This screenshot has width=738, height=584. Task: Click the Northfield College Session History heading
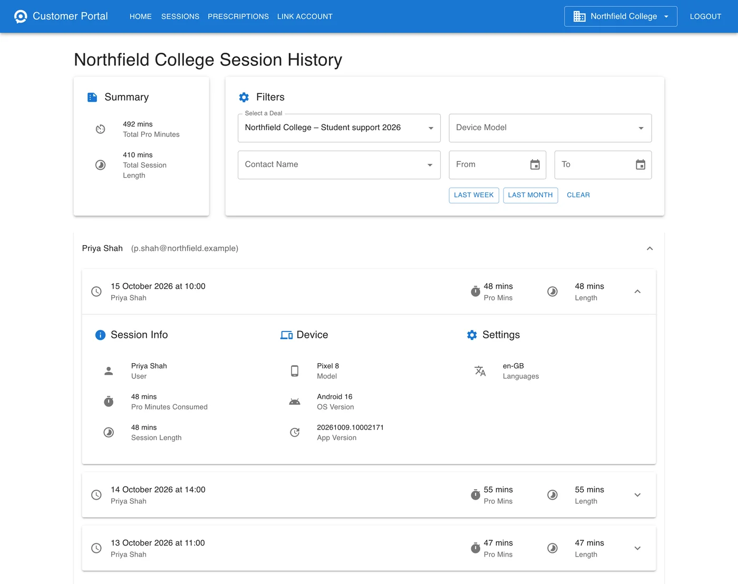tap(208, 60)
